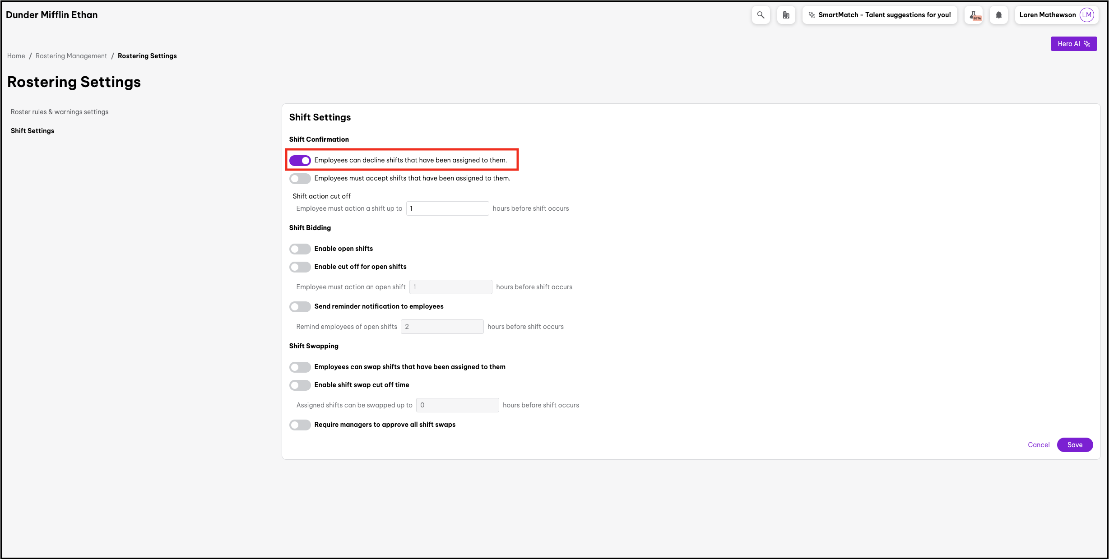Click the LM user avatar

[x=1086, y=15]
